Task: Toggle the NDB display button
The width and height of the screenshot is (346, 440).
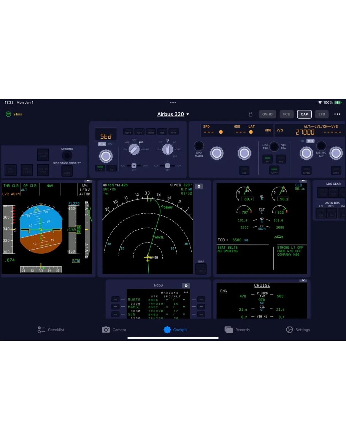Action: tap(162, 131)
